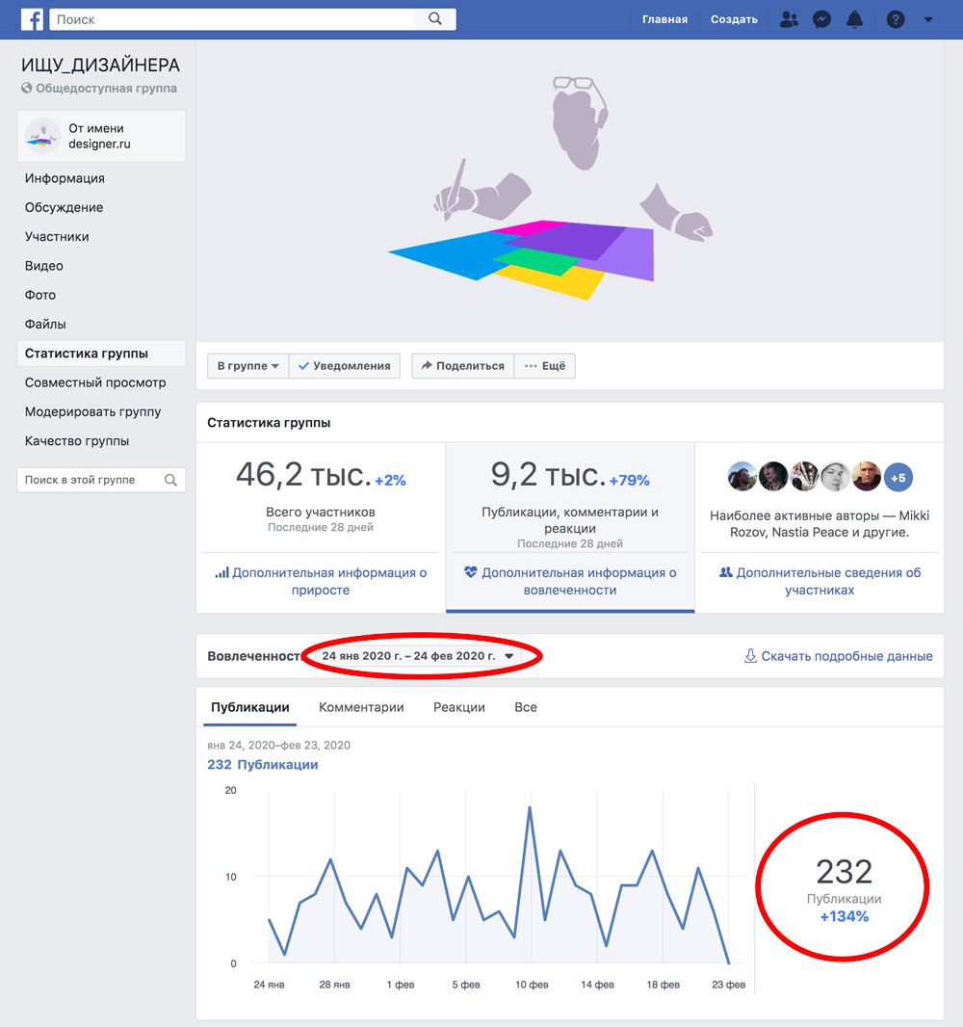Open notifications bell icon
The image size is (963, 1027).
[x=854, y=19]
